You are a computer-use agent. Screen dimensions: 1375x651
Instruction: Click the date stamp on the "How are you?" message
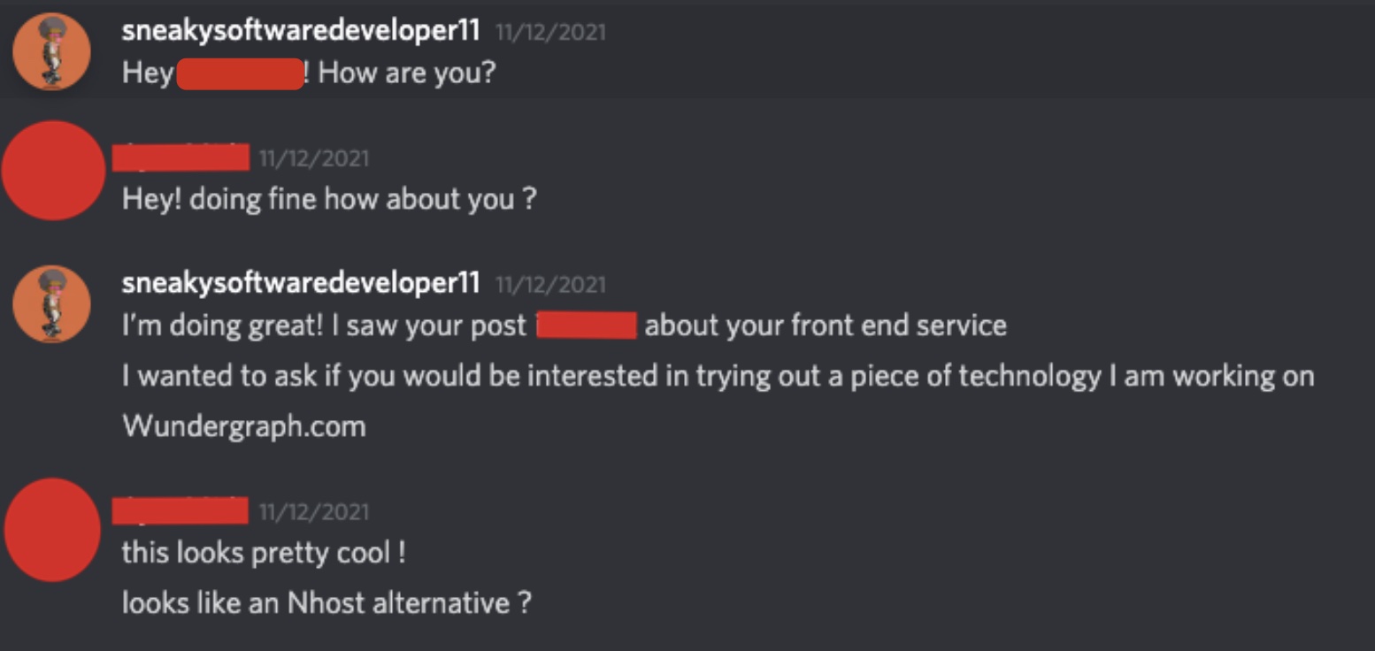click(x=550, y=33)
